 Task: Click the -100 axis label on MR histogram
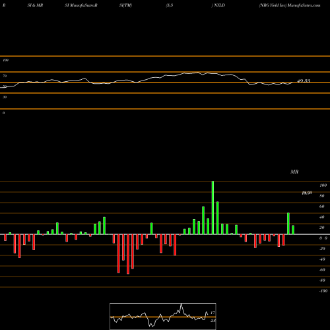point(323,291)
